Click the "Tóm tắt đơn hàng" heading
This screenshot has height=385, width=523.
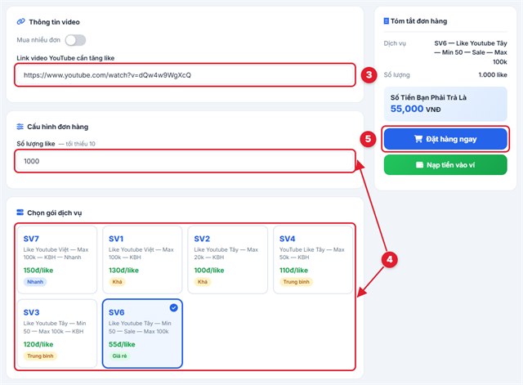coord(419,21)
